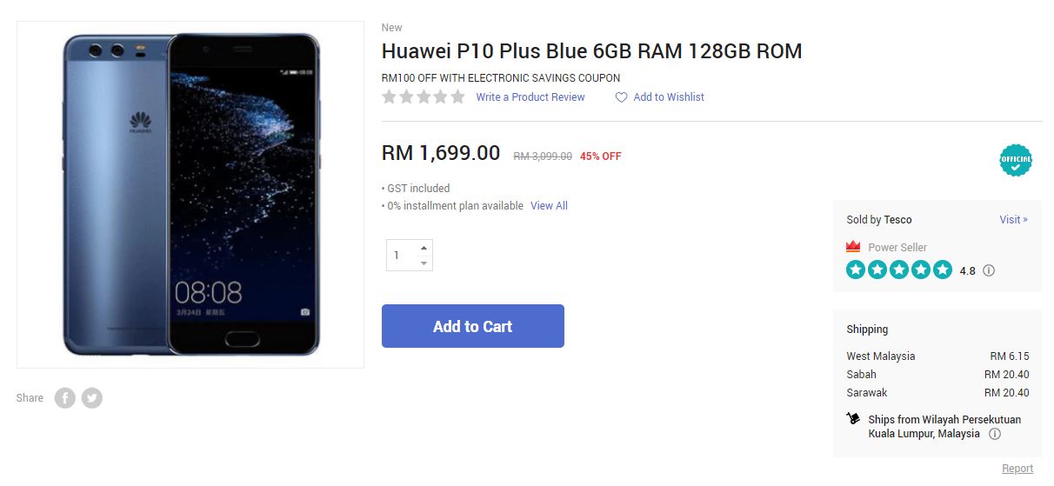Open the Official store badge
Viewport: 1054px width, 486px height.
point(1016,160)
